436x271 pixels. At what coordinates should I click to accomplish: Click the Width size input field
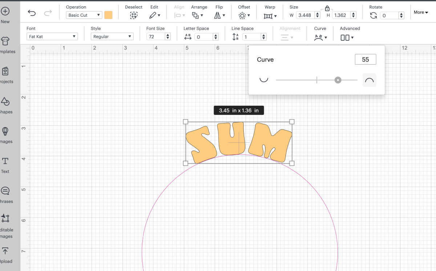pyautogui.click(x=305, y=15)
